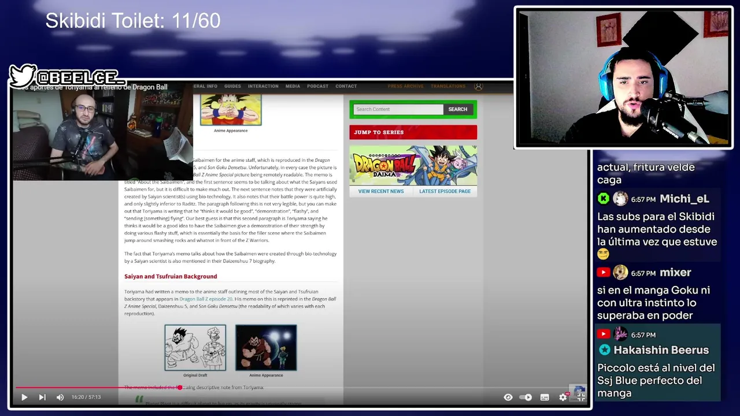Click the Twitter bird logo overlay

23,76
